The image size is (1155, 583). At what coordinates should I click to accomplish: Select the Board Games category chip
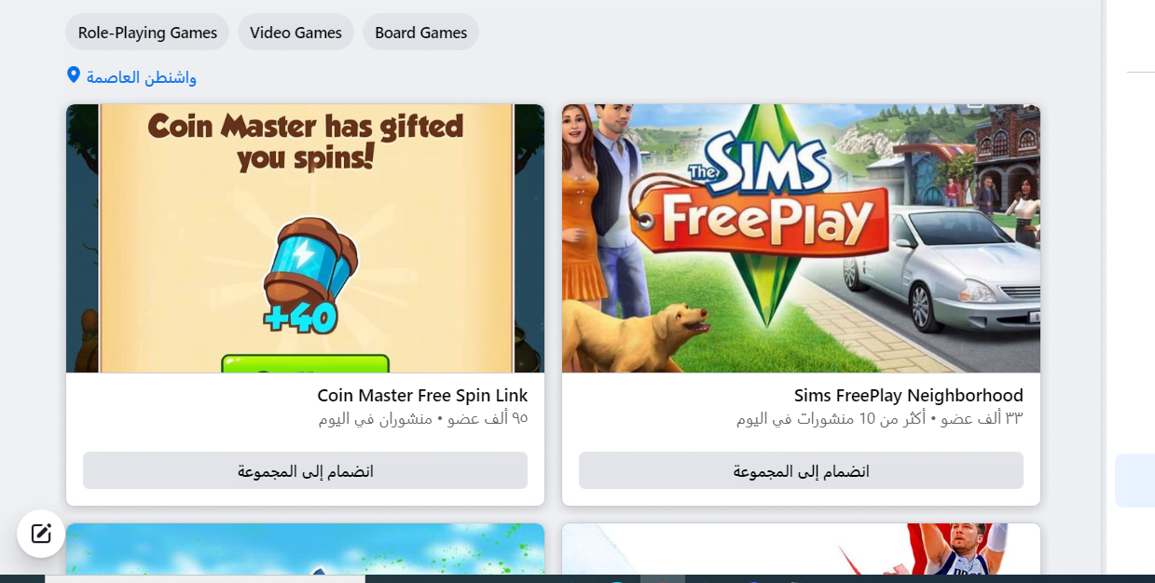point(420,33)
